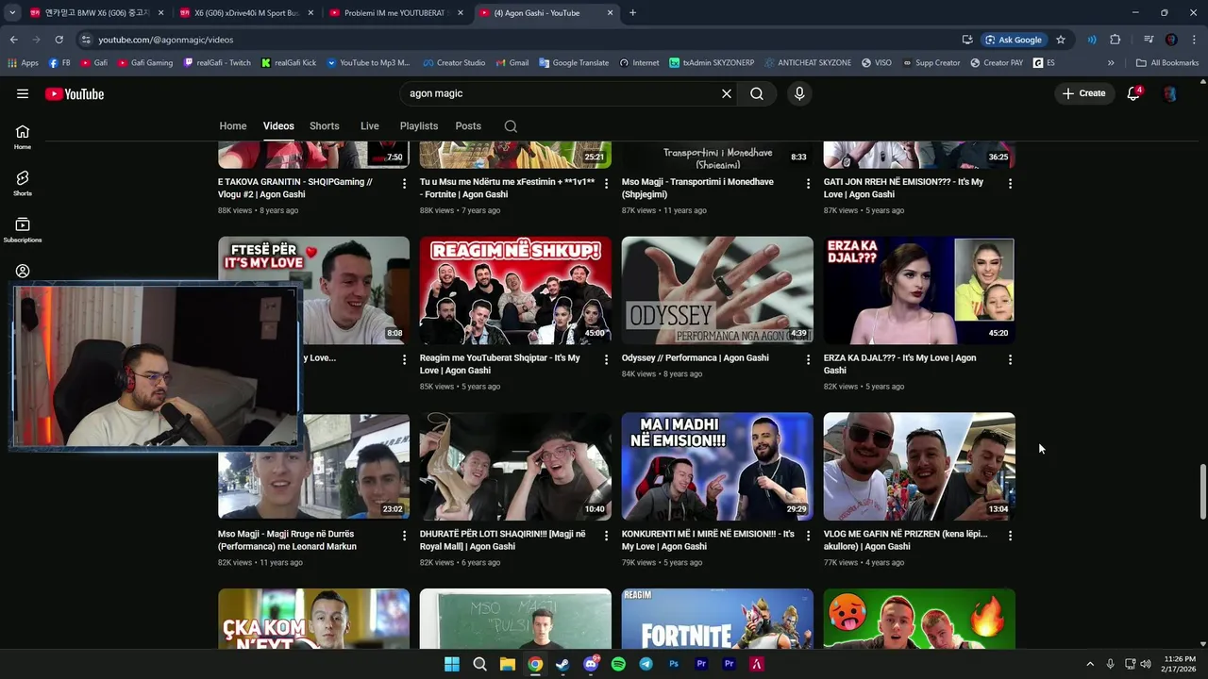Open options menu for ERZA KA DJAL video
Screen dimensions: 1208x679
pyautogui.click(x=1010, y=359)
